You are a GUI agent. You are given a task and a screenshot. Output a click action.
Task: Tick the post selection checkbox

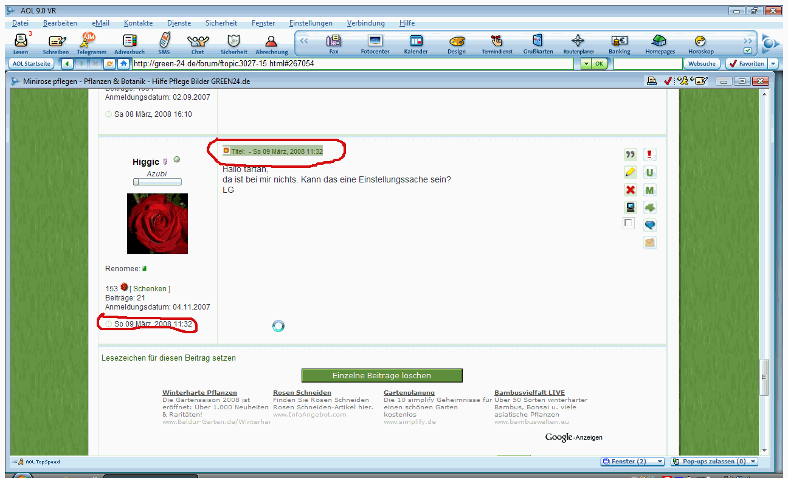click(629, 224)
